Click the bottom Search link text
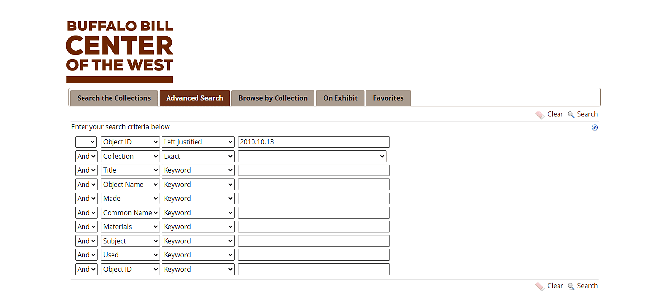The width and height of the screenshot is (671, 304). 587,286
